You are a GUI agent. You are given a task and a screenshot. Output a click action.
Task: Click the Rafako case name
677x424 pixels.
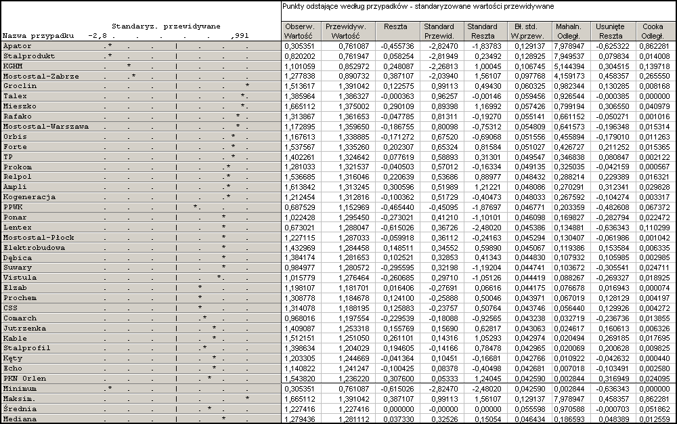tap(18, 116)
